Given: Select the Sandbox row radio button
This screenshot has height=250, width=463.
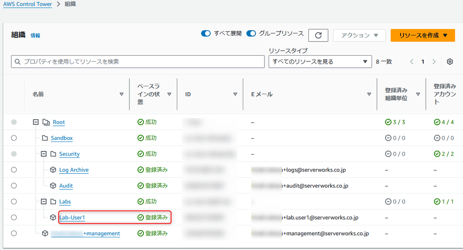Looking at the screenshot, I should pyautogui.click(x=14, y=138).
